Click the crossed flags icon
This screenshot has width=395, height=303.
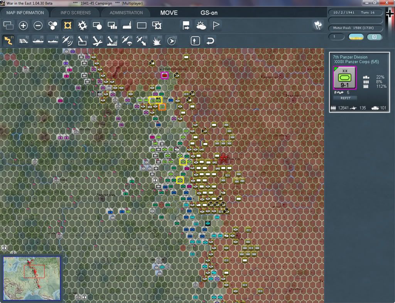318,25
